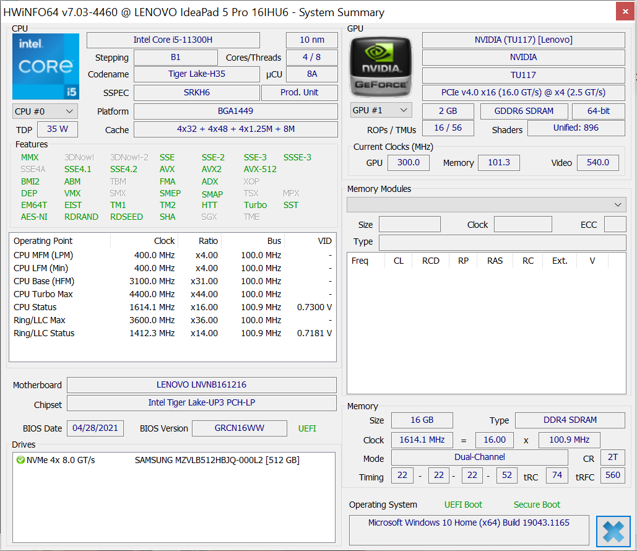
Task: Click the 35 W TDP value
Action: (58, 129)
